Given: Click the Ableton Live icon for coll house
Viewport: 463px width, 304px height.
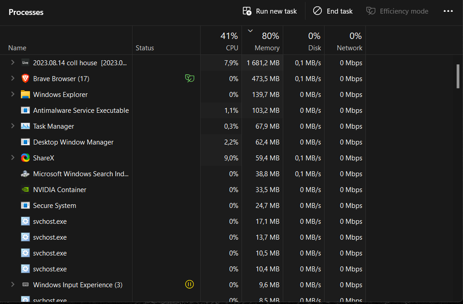Looking at the screenshot, I should point(25,63).
